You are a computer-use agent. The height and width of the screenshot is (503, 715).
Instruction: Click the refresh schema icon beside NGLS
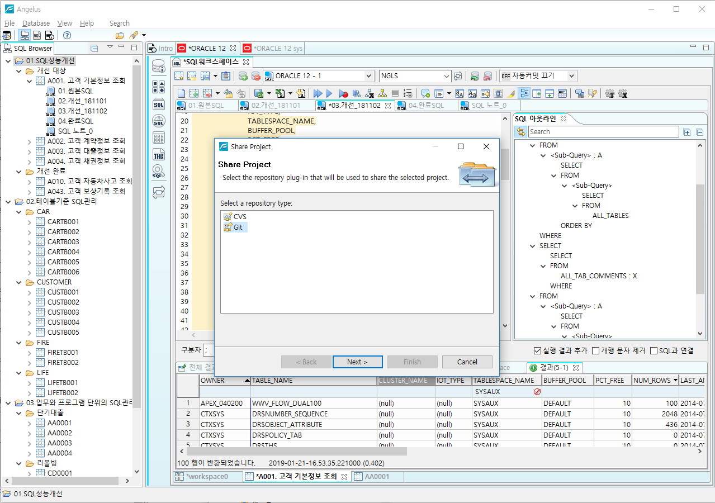point(458,76)
